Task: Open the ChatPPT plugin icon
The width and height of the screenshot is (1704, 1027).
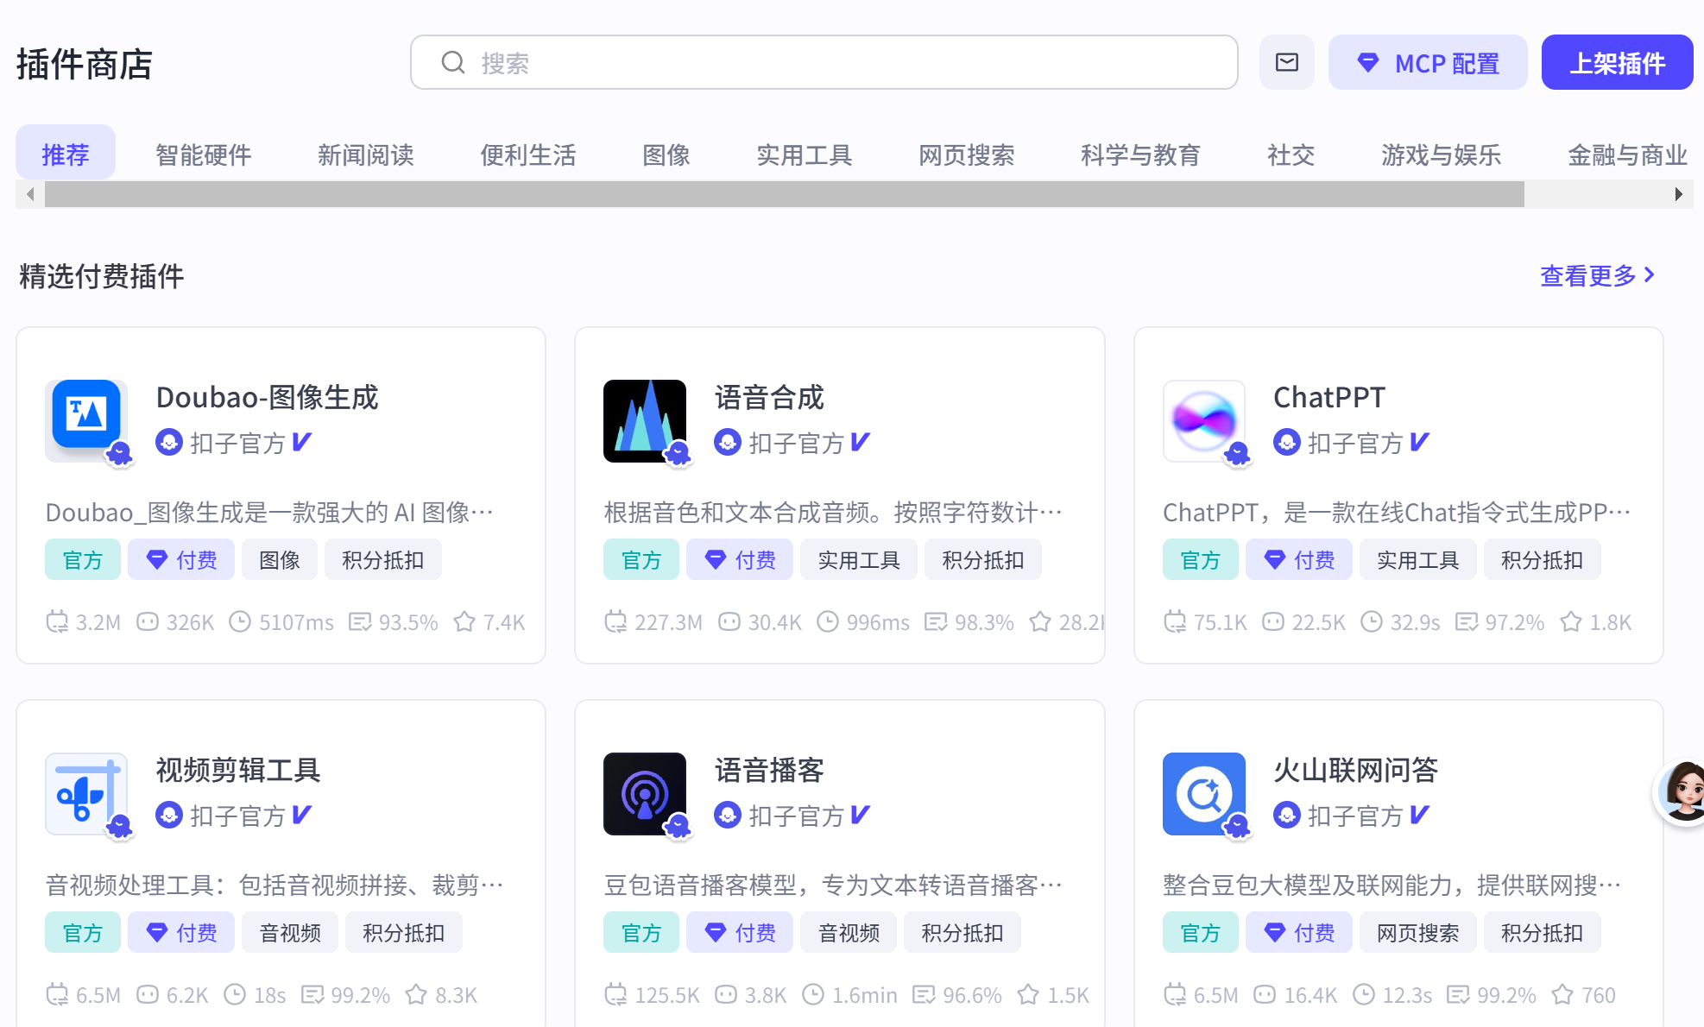Action: [1204, 420]
